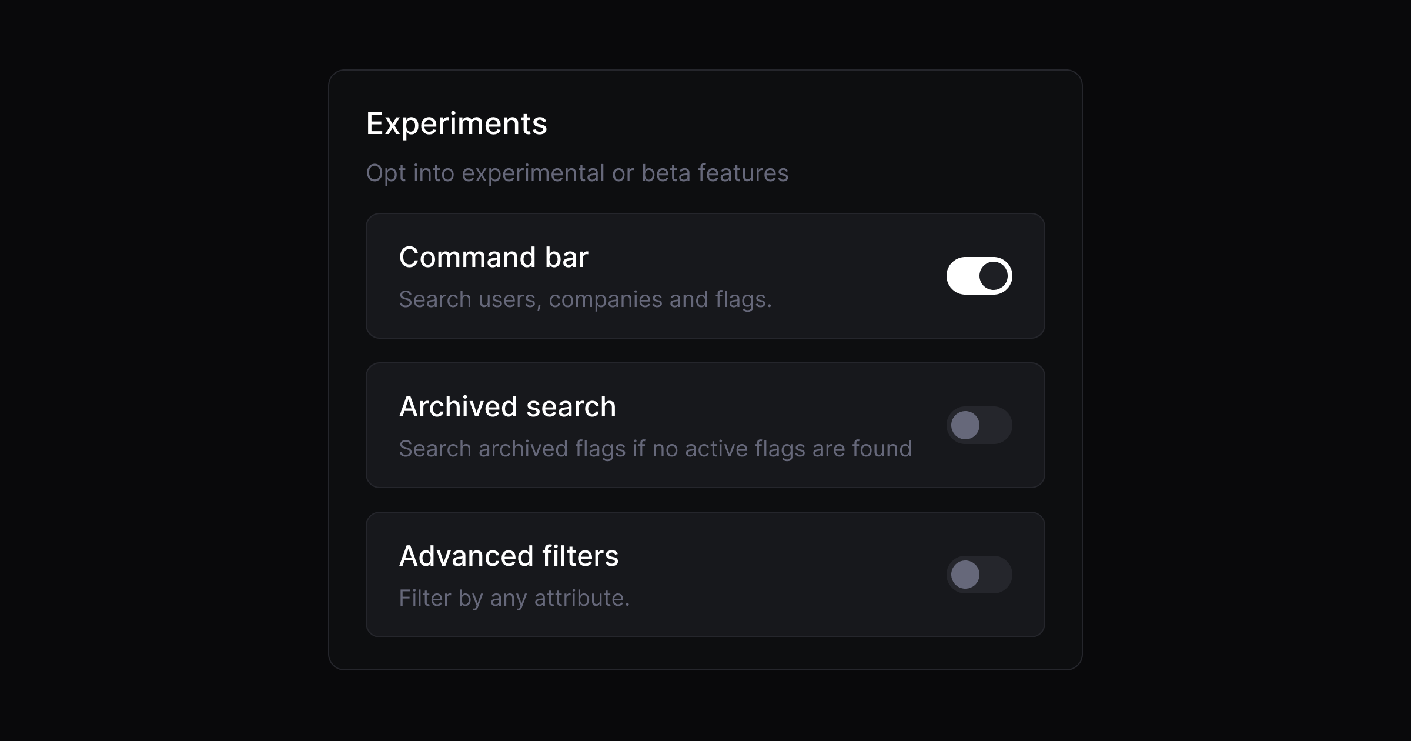The image size is (1411, 741).
Task: Click 'Search users, companies and flags.' description
Action: click(585, 299)
